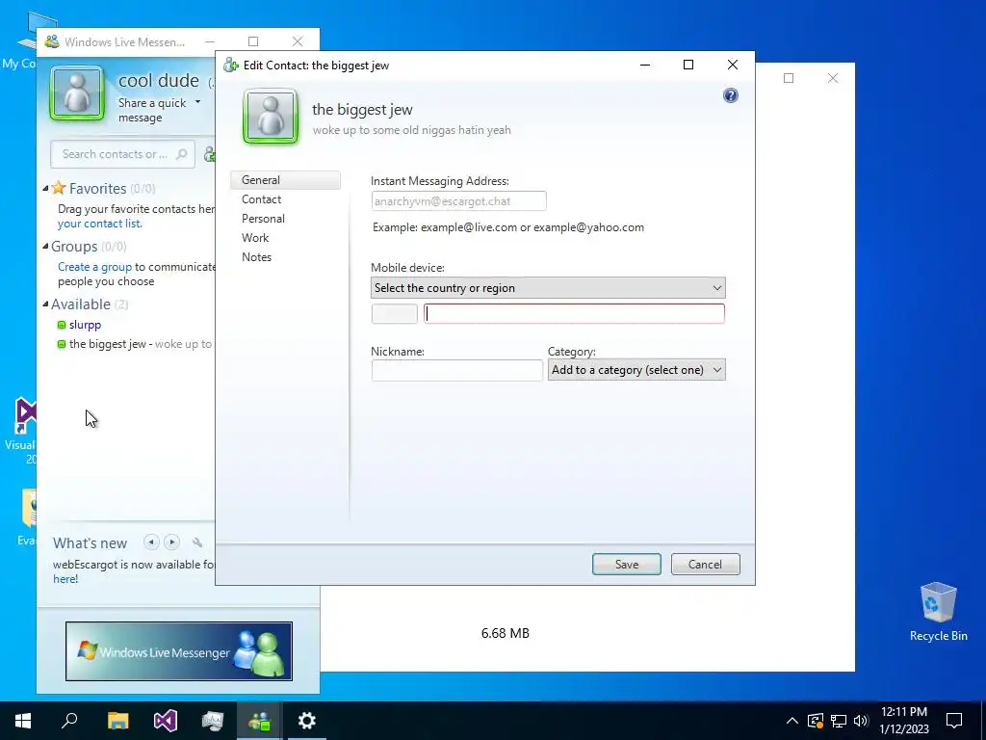This screenshot has height=740, width=986.
Task: Collapse the Available group
Action: [45, 304]
